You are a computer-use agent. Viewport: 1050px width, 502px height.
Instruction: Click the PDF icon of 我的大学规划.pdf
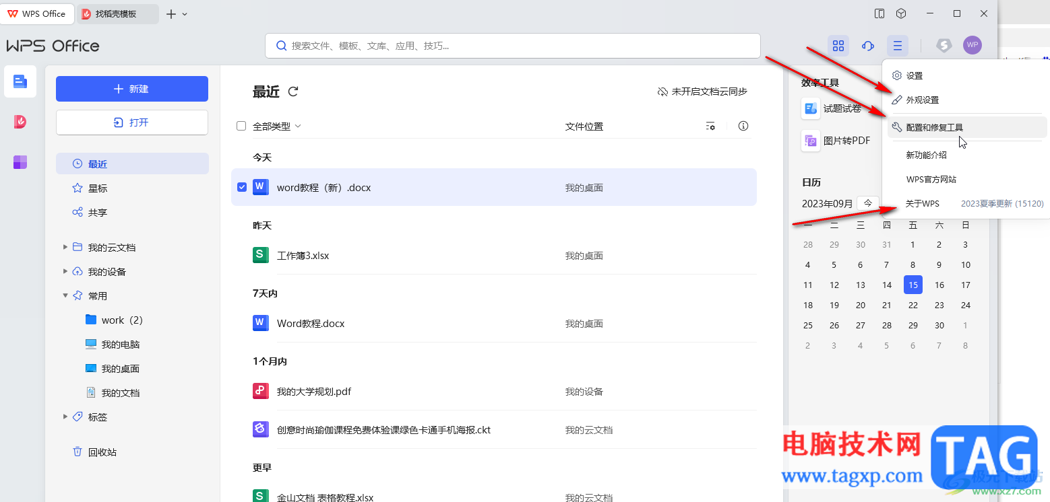(x=261, y=391)
